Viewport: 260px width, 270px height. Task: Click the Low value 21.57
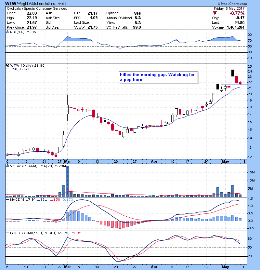(x=32, y=22)
